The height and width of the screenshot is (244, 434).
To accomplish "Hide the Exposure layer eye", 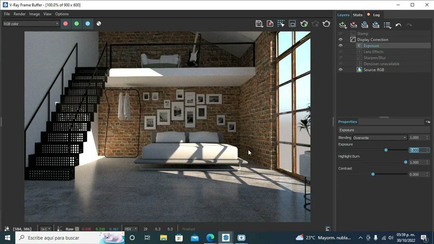I will pos(341,46).
